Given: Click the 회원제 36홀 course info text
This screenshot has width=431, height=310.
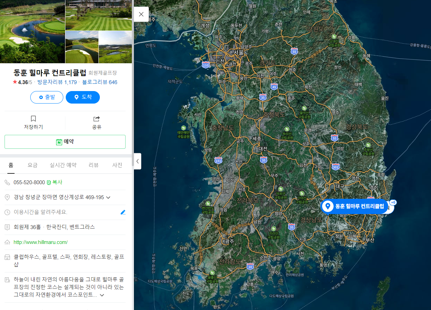Looking at the screenshot, I should tap(27, 227).
